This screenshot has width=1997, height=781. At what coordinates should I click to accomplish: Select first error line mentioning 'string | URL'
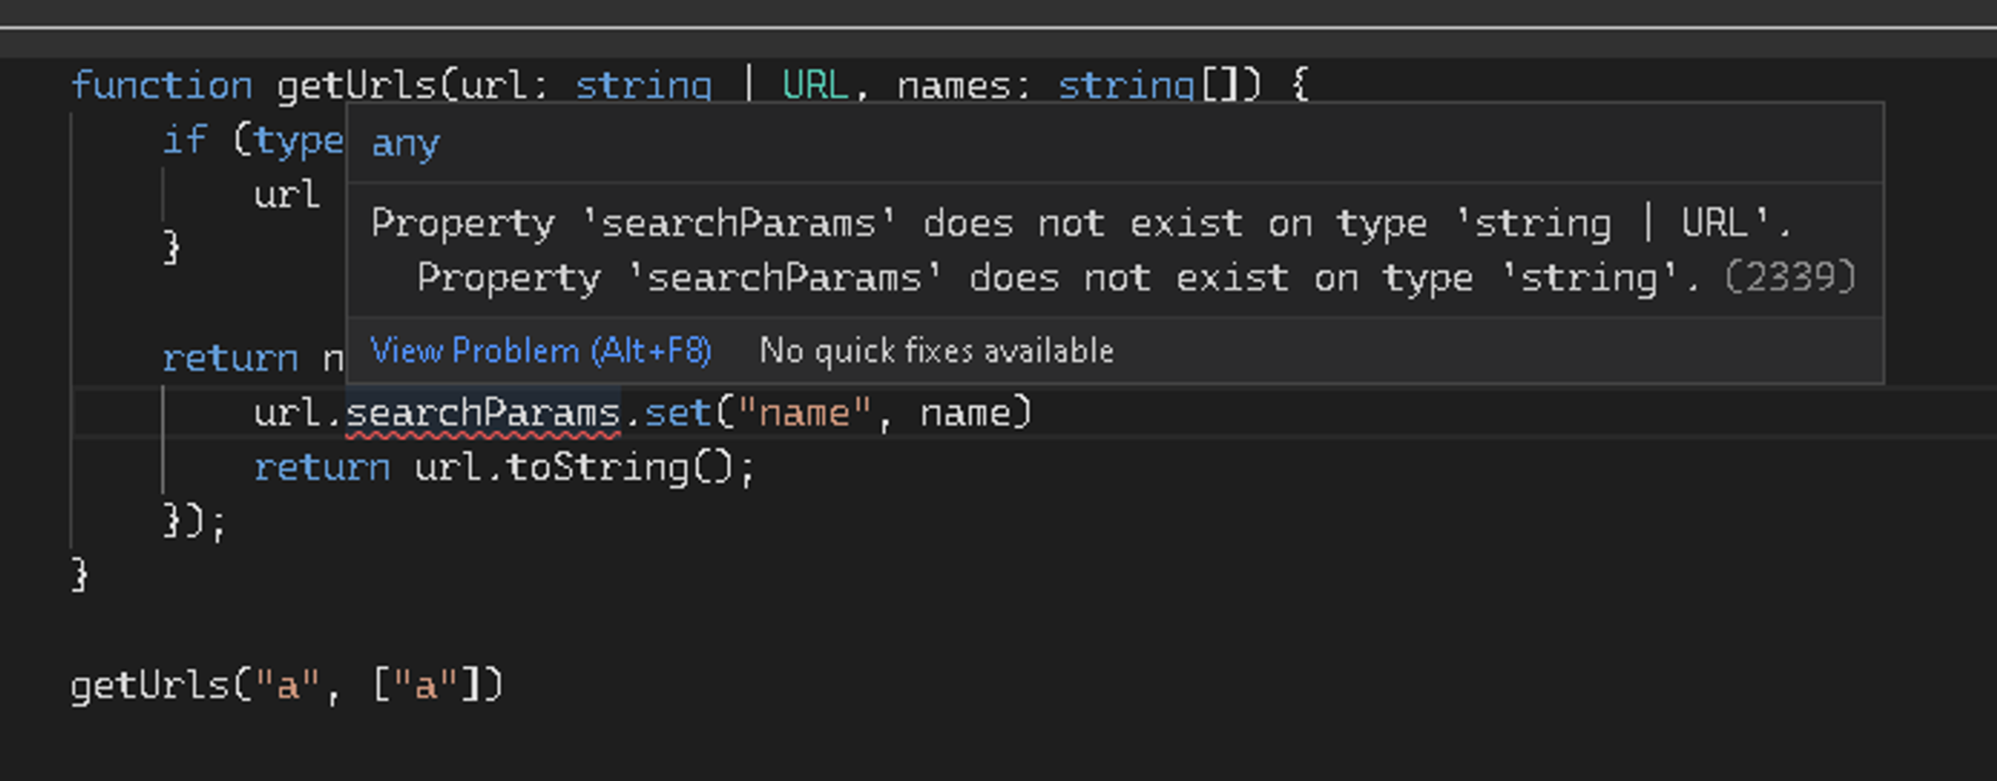(x=1081, y=223)
